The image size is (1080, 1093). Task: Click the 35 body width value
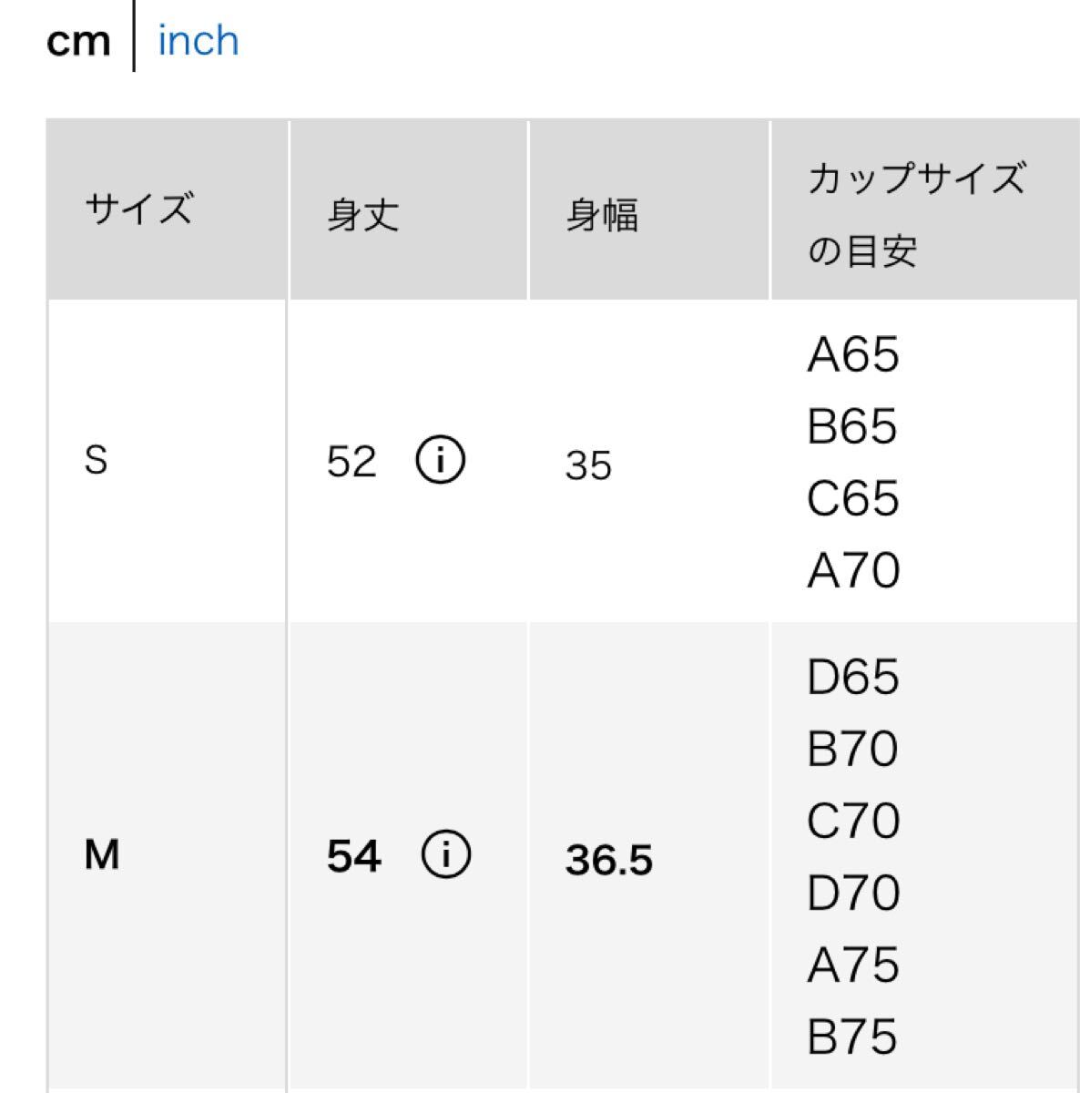tap(588, 465)
